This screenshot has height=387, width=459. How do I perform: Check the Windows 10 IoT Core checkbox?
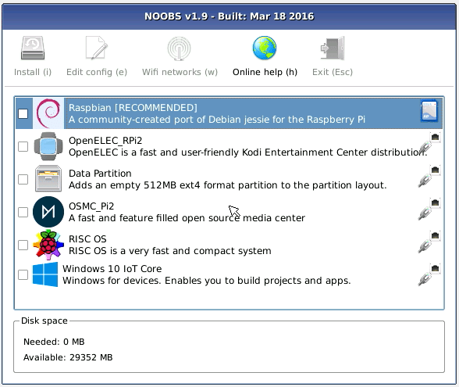pyautogui.click(x=23, y=274)
